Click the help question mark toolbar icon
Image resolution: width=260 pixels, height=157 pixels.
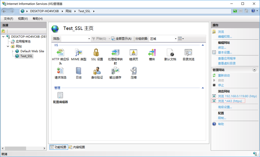[x=253, y=11]
